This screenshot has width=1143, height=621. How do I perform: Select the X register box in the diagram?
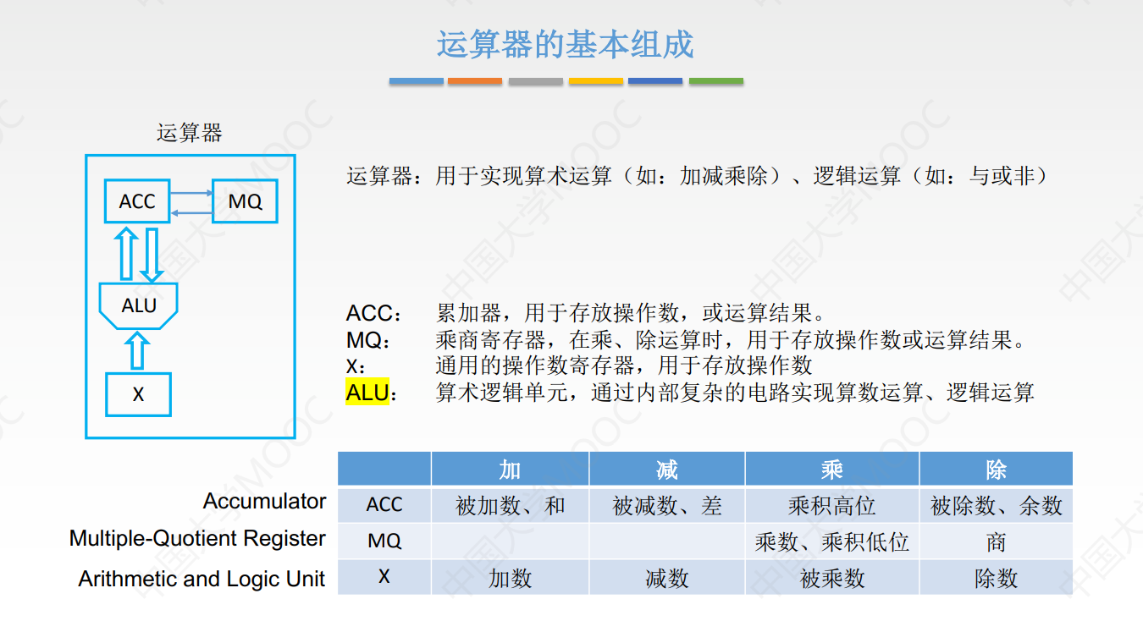137,394
